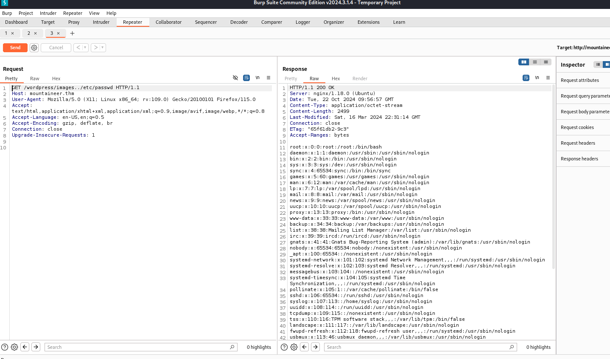Click the 'HTTP/1.1 200 OK' status line
The height and width of the screenshot is (359, 610).
click(x=312, y=88)
